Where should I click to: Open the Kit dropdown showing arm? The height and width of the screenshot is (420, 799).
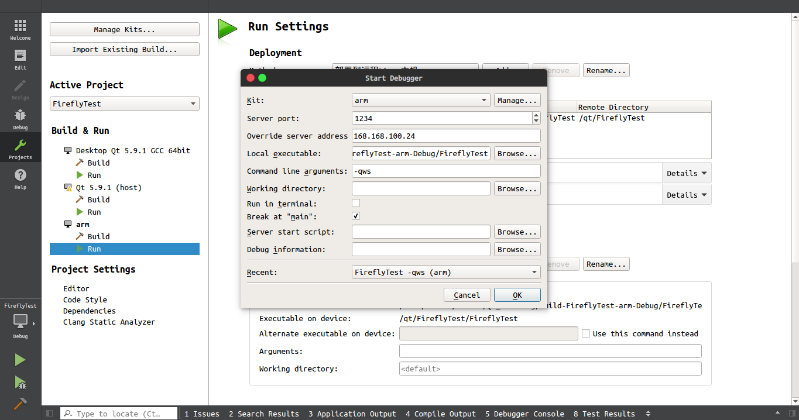tap(421, 100)
